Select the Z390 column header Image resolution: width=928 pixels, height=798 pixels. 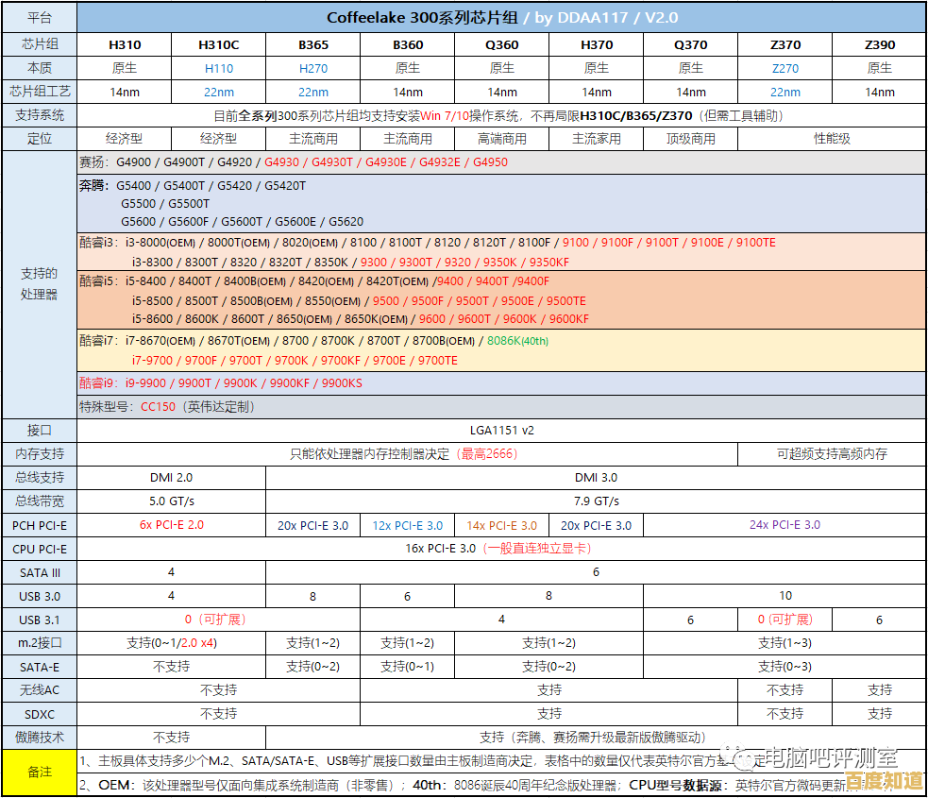coord(879,44)
